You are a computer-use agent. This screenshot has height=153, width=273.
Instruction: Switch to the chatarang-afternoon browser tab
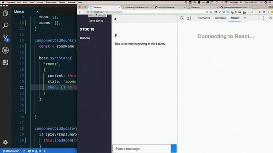coord(137,7)
